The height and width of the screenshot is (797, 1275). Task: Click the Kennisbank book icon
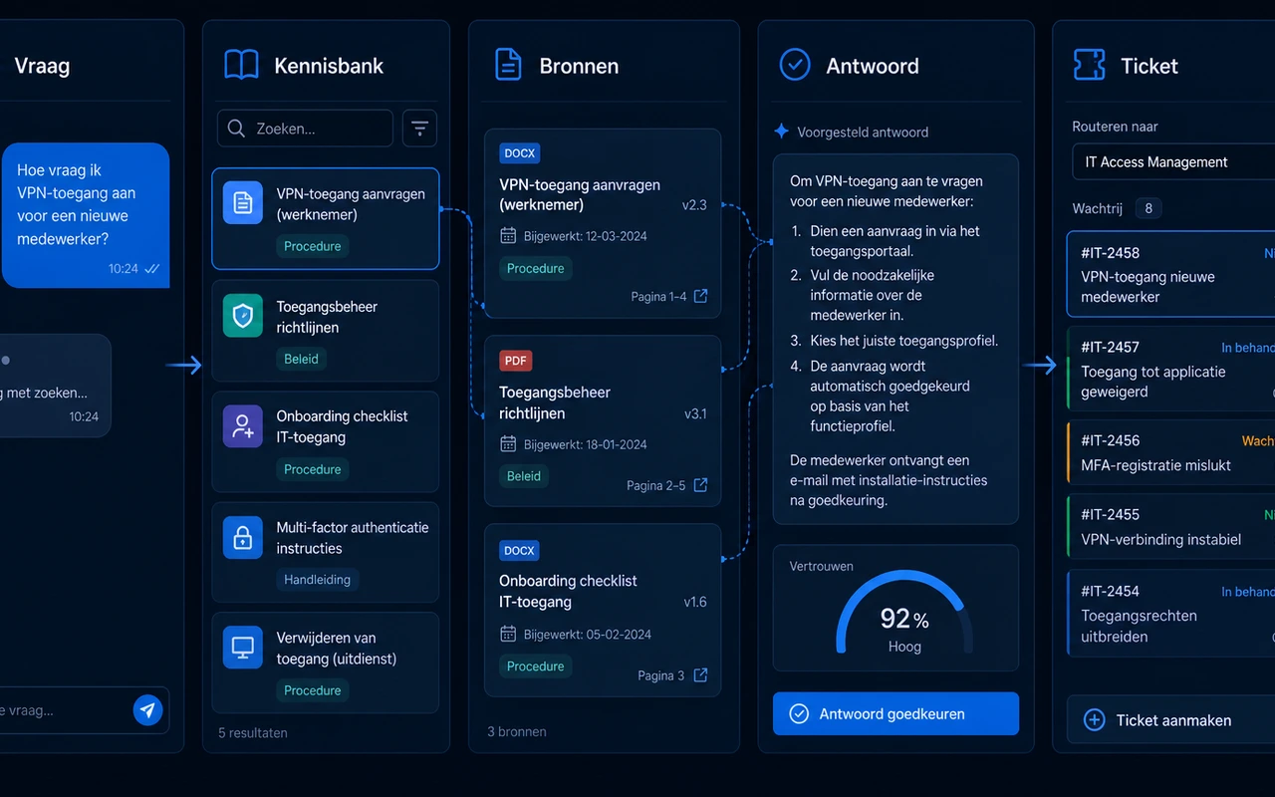(x=241, y=66)
